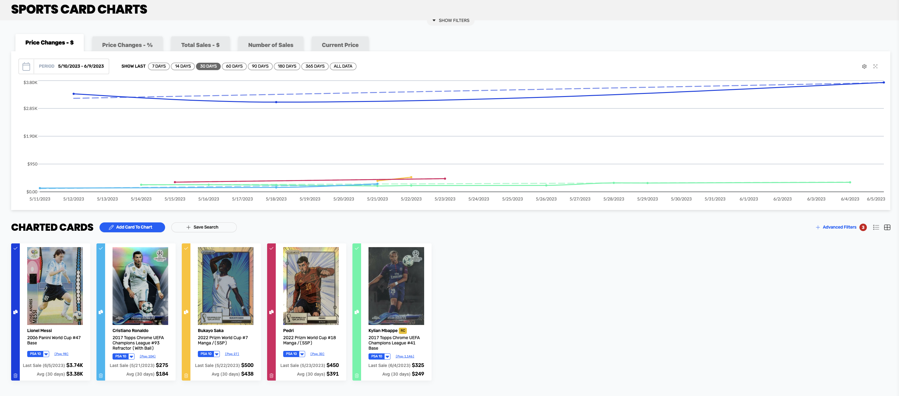Open the chart settings gear icon
The height and width of the screenshot is (396, 899).
(864, 66)
